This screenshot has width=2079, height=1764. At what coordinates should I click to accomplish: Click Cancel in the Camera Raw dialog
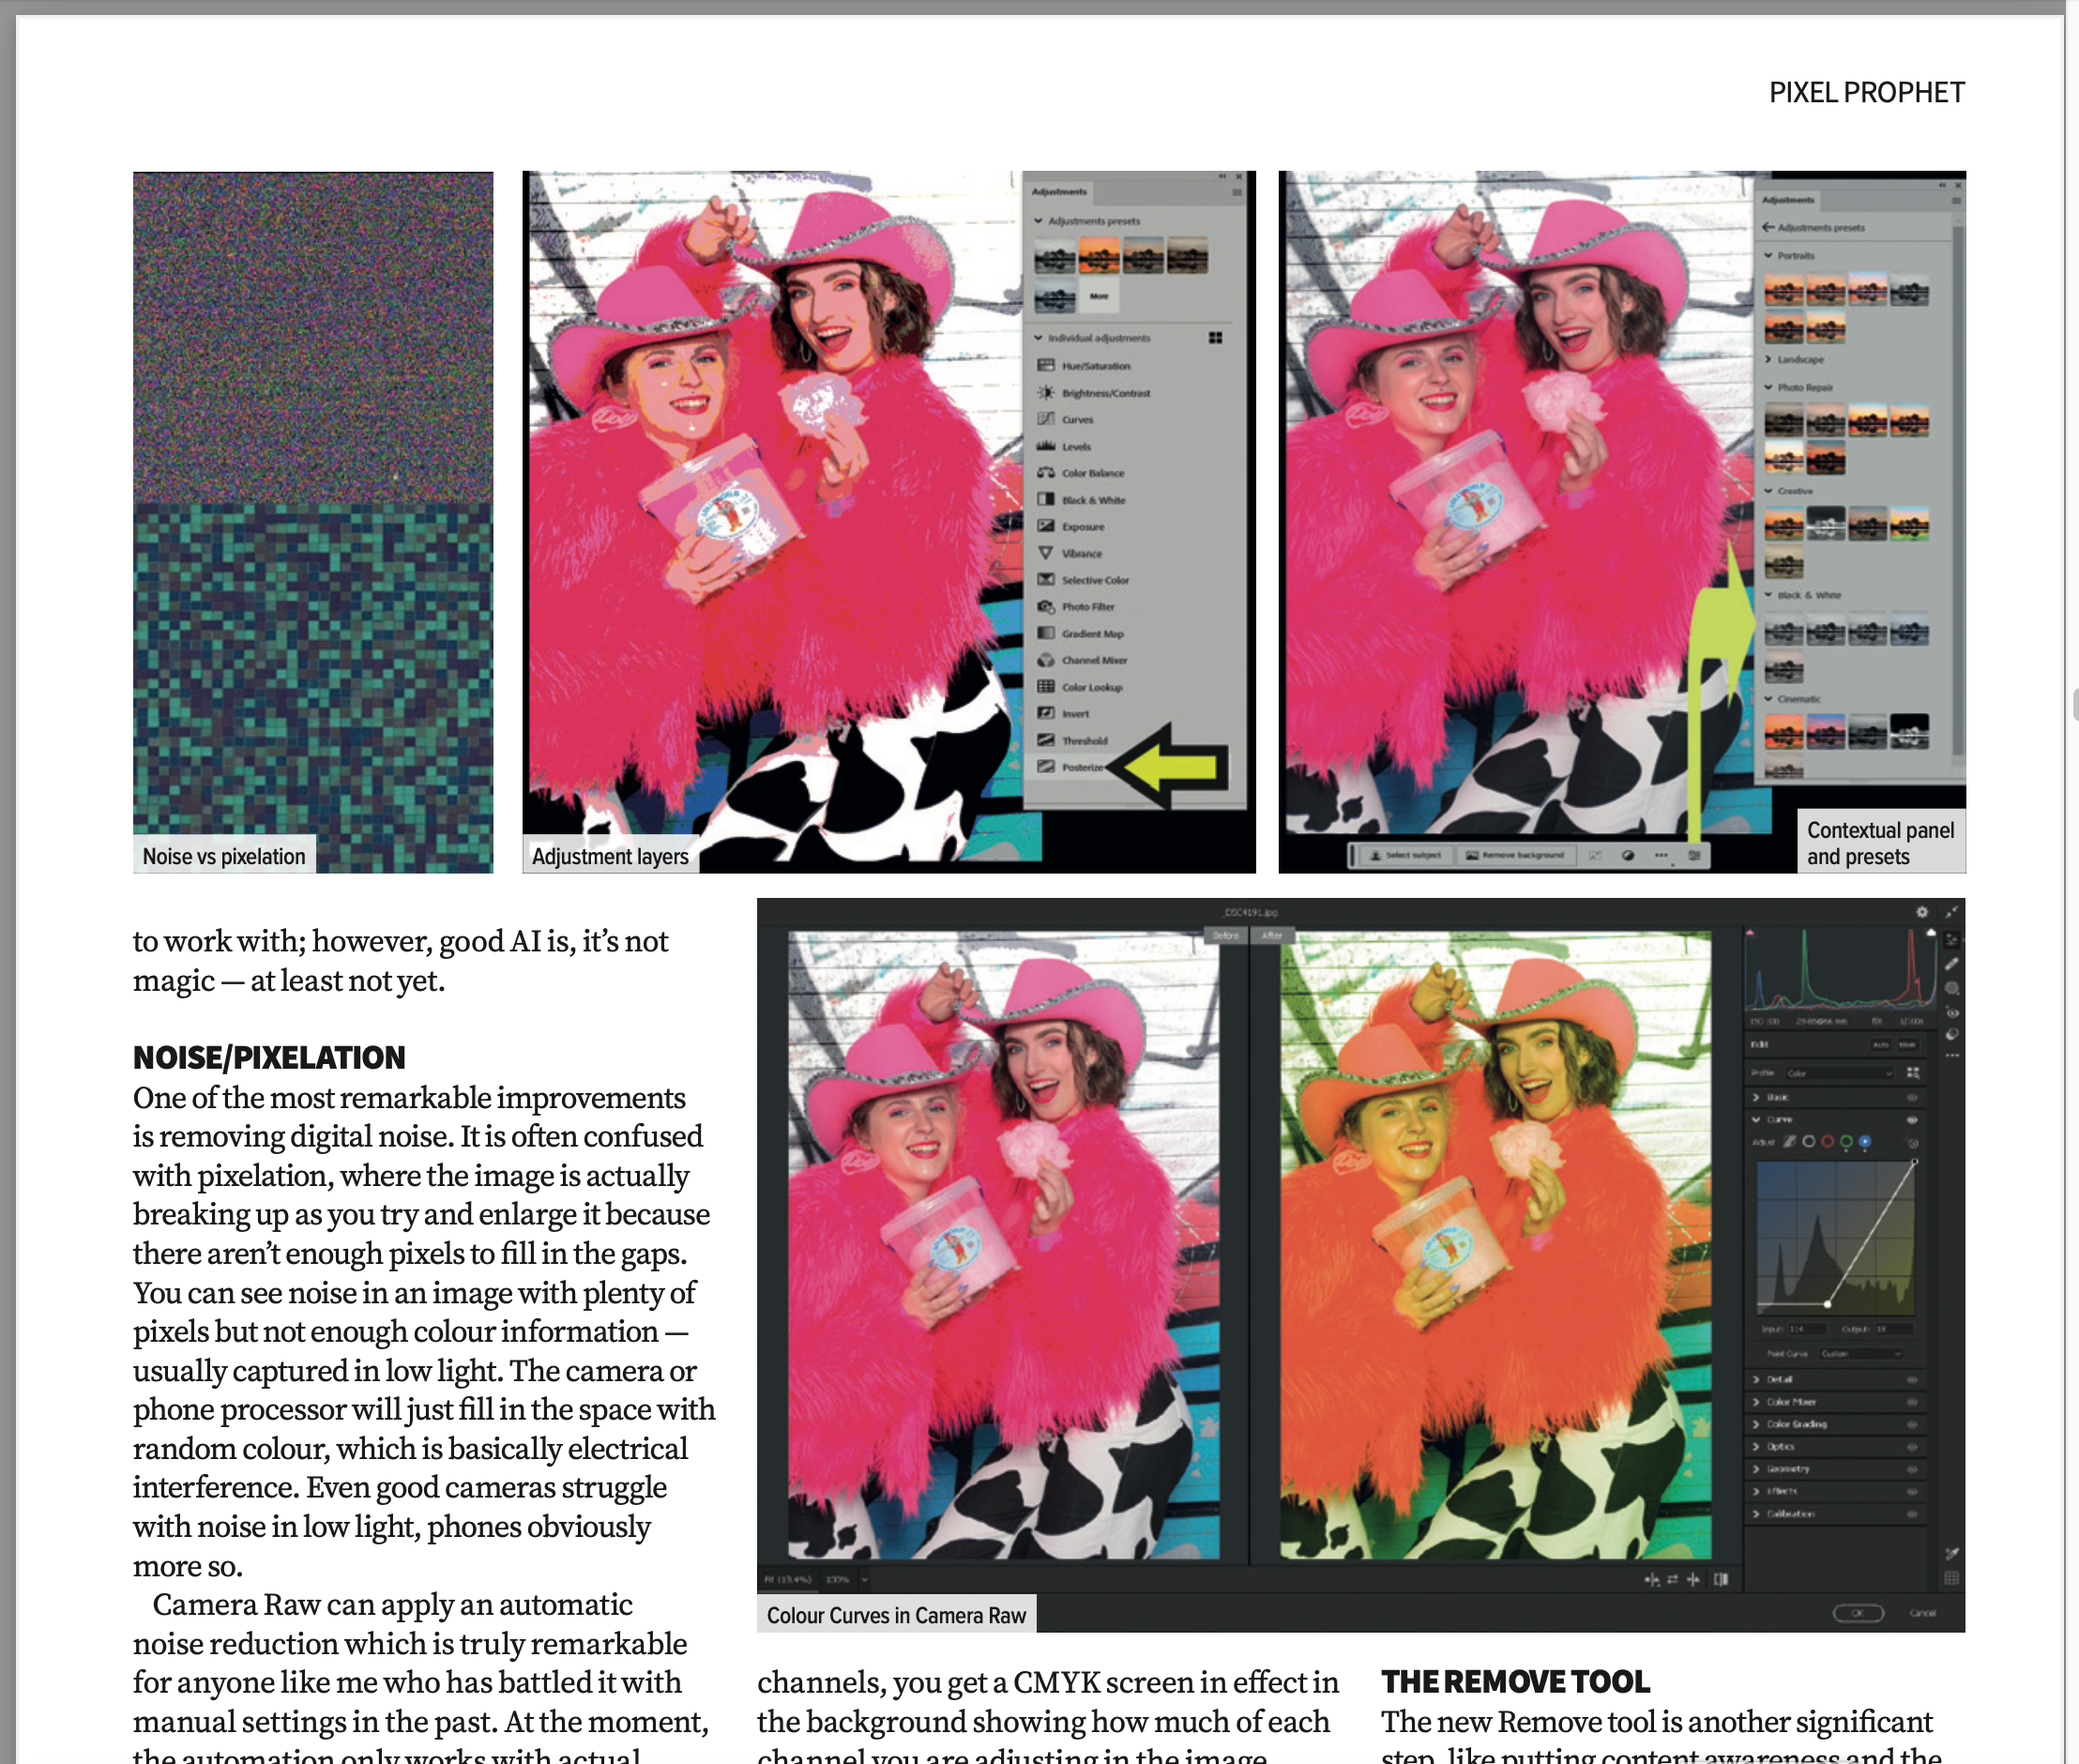coord(1922,1613)
